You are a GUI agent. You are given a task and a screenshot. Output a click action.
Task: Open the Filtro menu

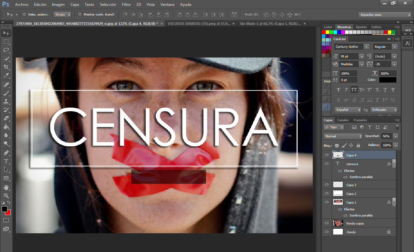pyautogui.click(x=126, y=5)
